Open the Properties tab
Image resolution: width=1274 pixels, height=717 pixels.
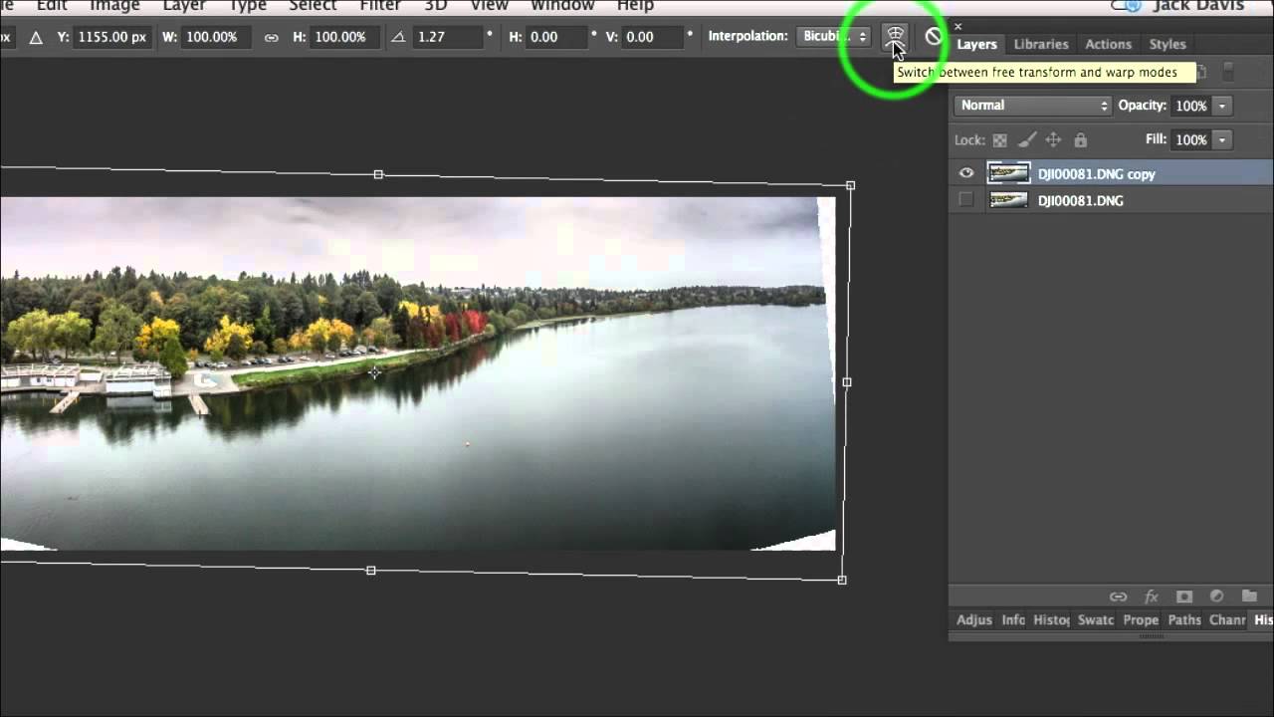[1141, 619]
